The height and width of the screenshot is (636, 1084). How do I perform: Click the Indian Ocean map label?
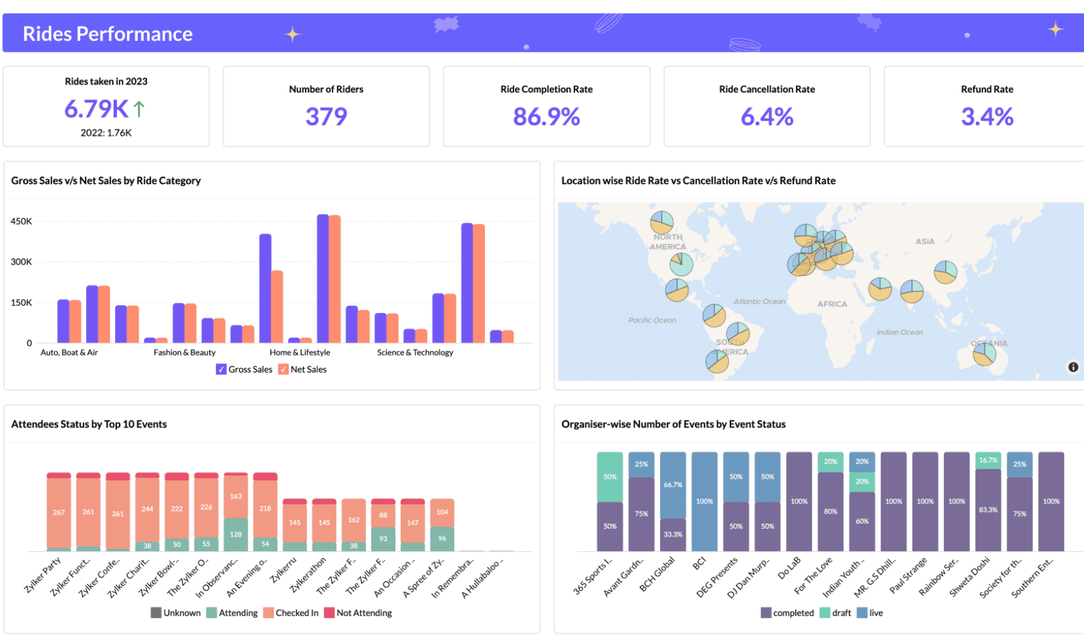coord(900,332)
